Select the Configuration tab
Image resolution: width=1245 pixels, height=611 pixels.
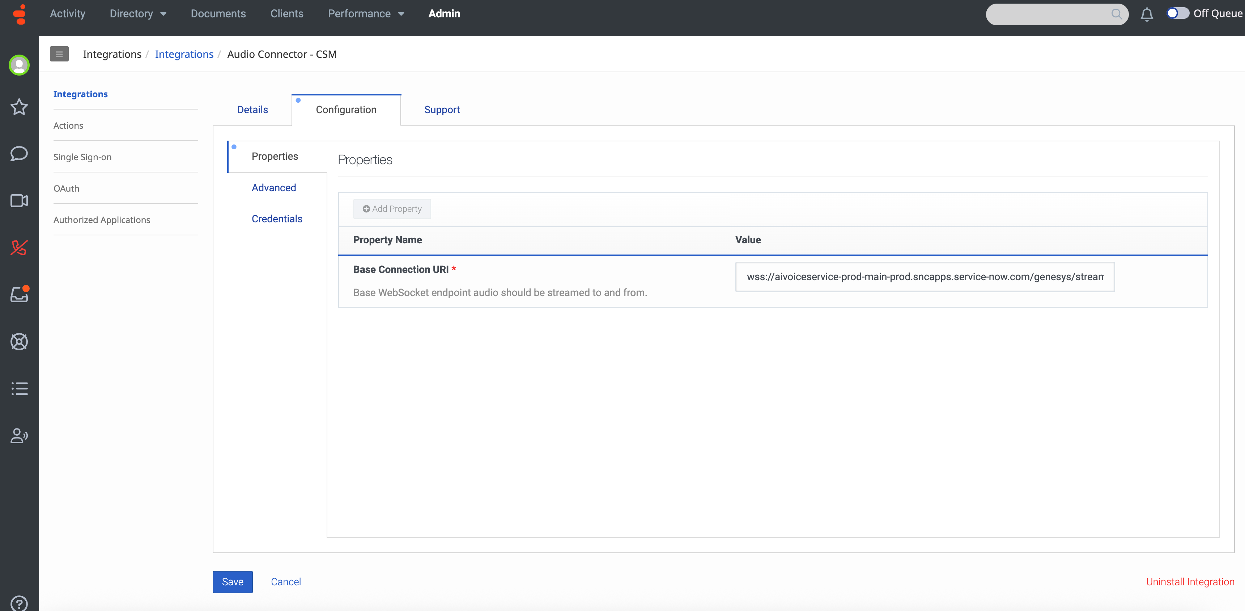346,110
